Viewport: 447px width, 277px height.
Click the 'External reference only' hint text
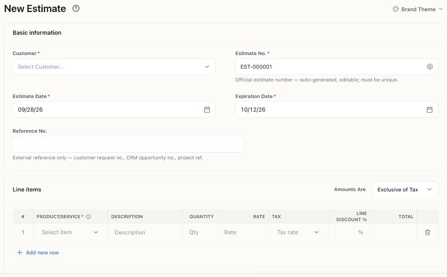click(x=108, y=158)
